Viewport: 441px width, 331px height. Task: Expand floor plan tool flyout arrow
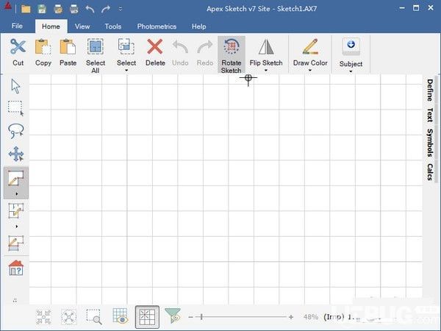coord(17,227)
